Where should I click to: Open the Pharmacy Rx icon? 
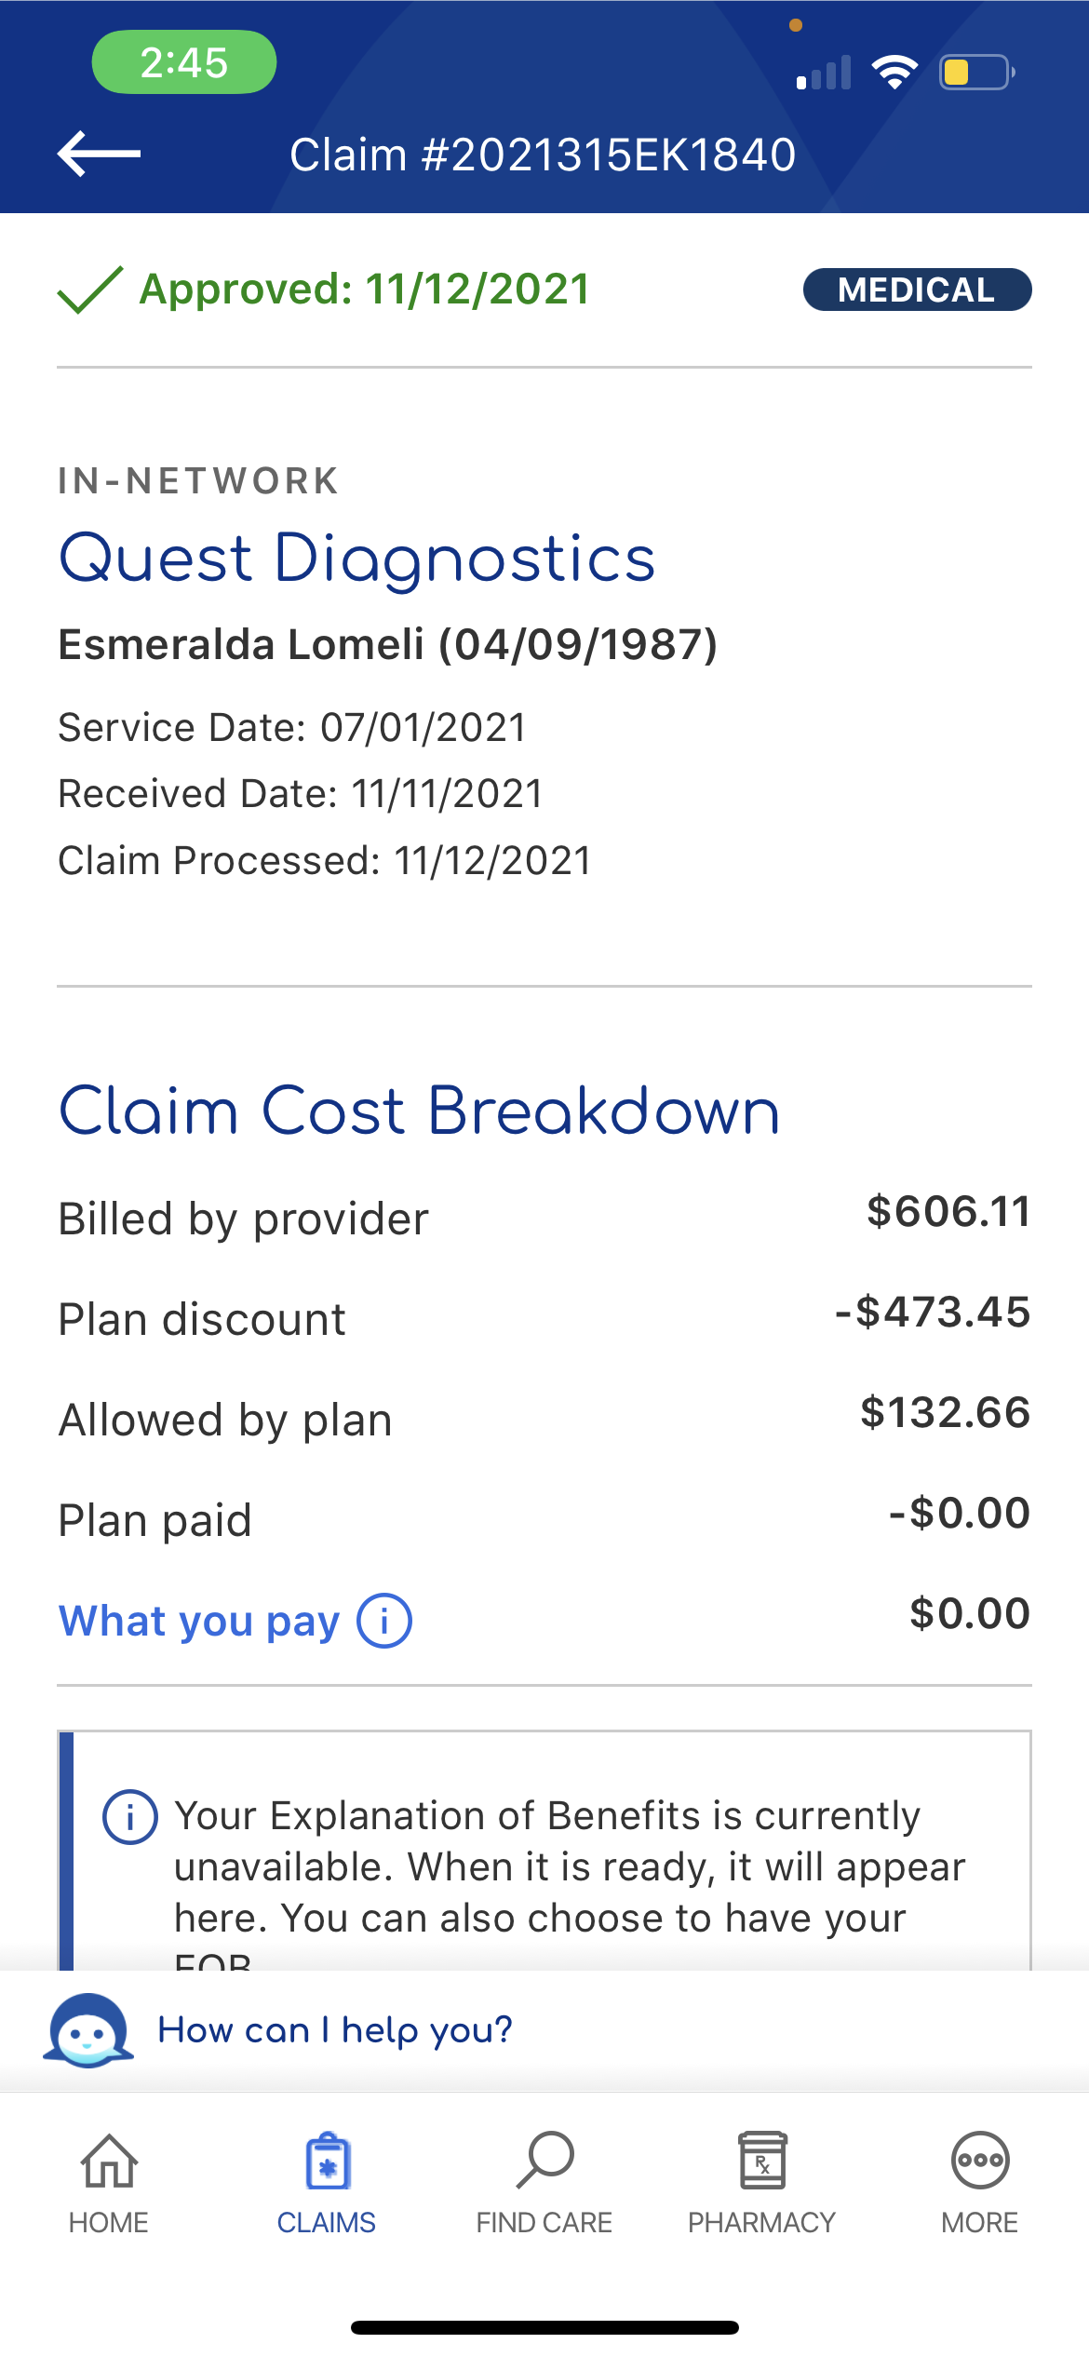pyautogui.click(x=762, y=2160)
